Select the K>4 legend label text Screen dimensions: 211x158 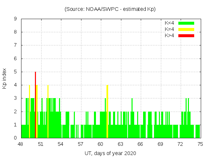pos(169,36)
